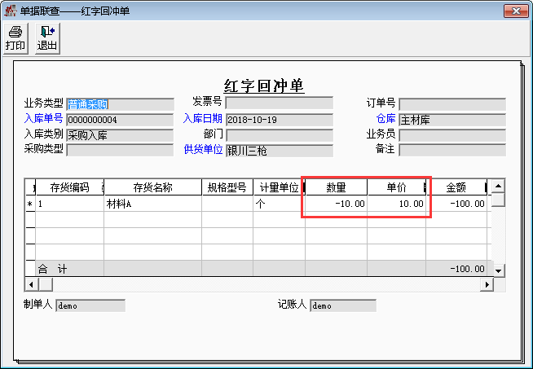Screen dimensions: 533x369
Task: Click the 计量单位 column header
Action: (279, 187)
